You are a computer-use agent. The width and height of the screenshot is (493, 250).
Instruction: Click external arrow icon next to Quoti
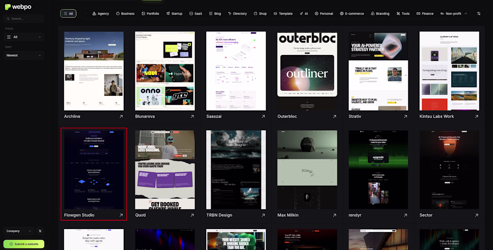tap(192, 215)
